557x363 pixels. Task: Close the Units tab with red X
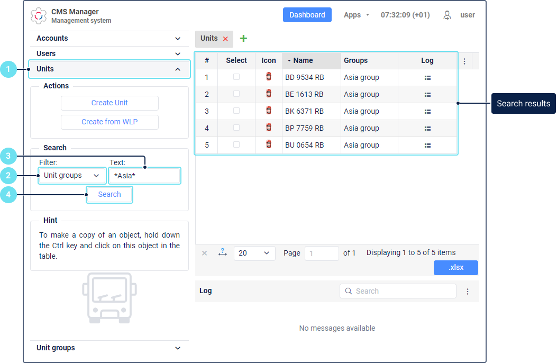click(225, 39)
